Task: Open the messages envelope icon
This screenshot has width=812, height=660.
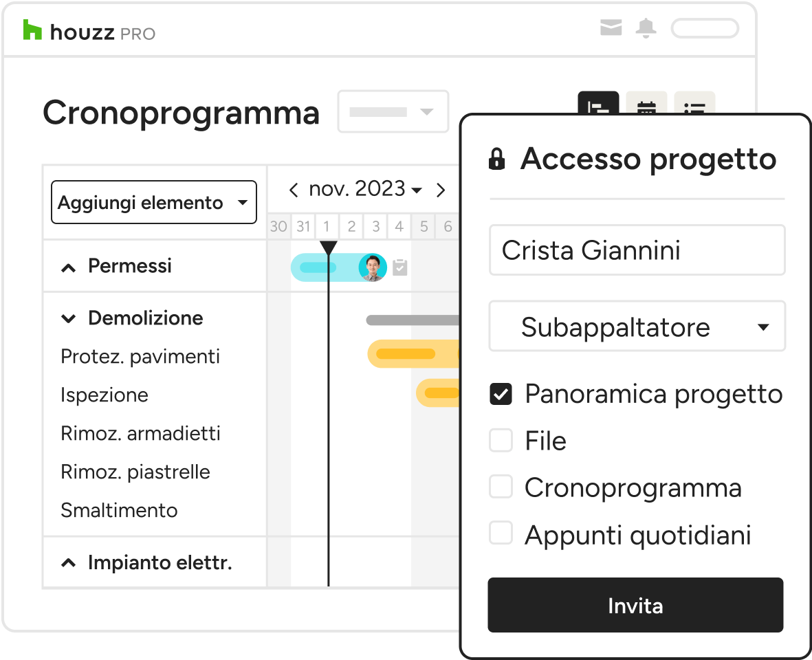Action: [611, 27]
